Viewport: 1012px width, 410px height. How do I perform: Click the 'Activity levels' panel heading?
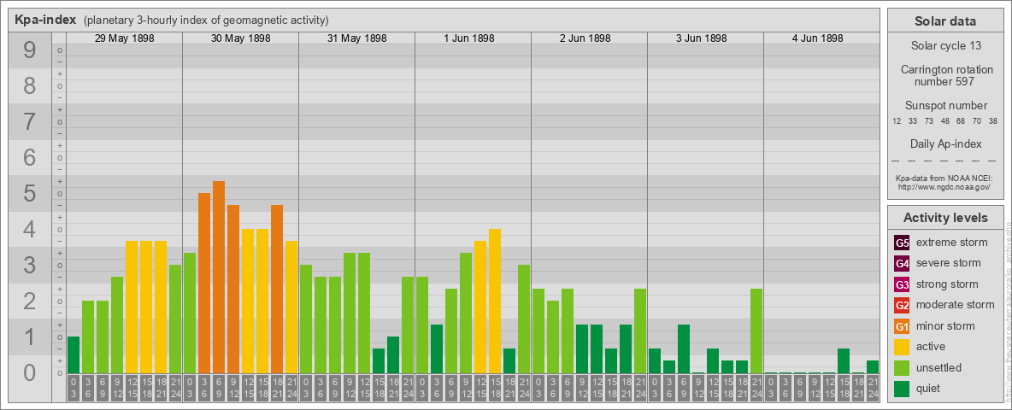945,218
